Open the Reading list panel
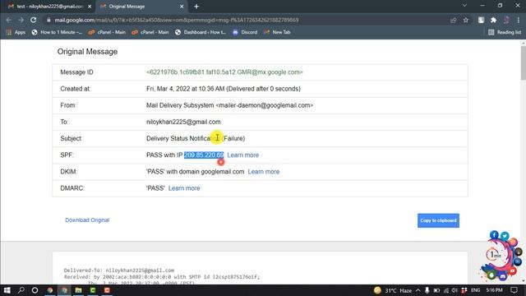 [x=505, y=32]
